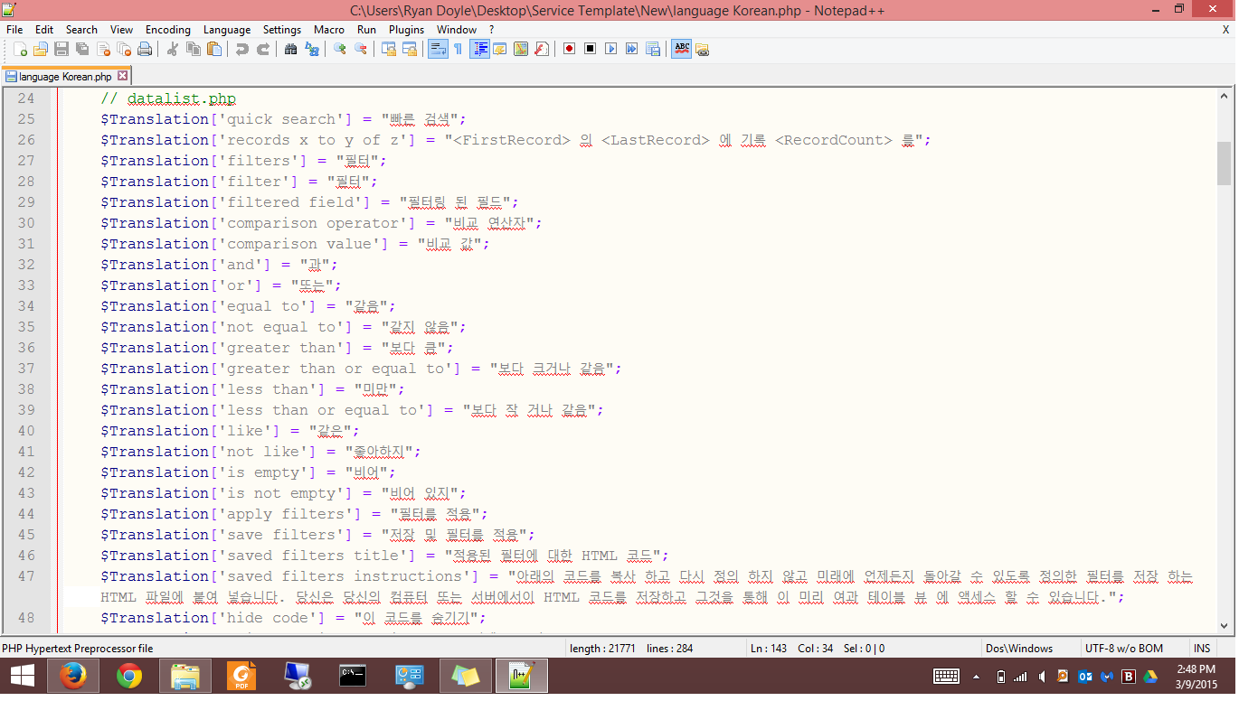Toggle Show Indent Guide button
The image size is (1239, 701).
479,49
